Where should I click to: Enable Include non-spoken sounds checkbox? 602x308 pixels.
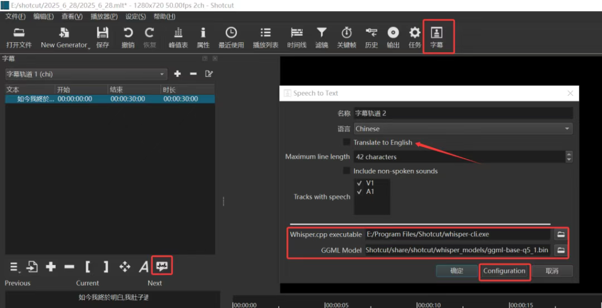(x=347, y=171)
